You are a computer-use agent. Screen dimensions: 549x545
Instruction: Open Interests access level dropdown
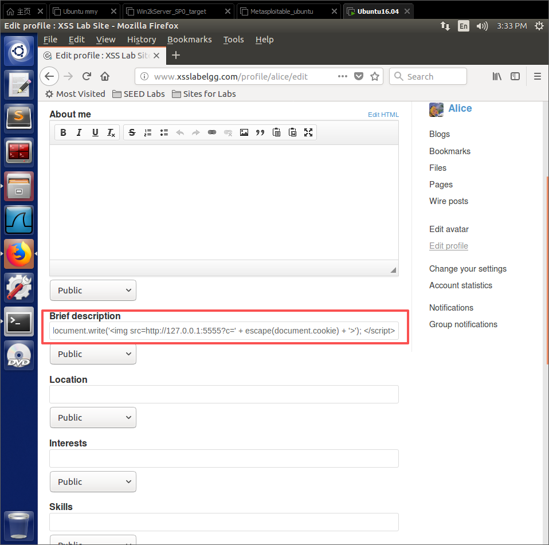point(93,481)
